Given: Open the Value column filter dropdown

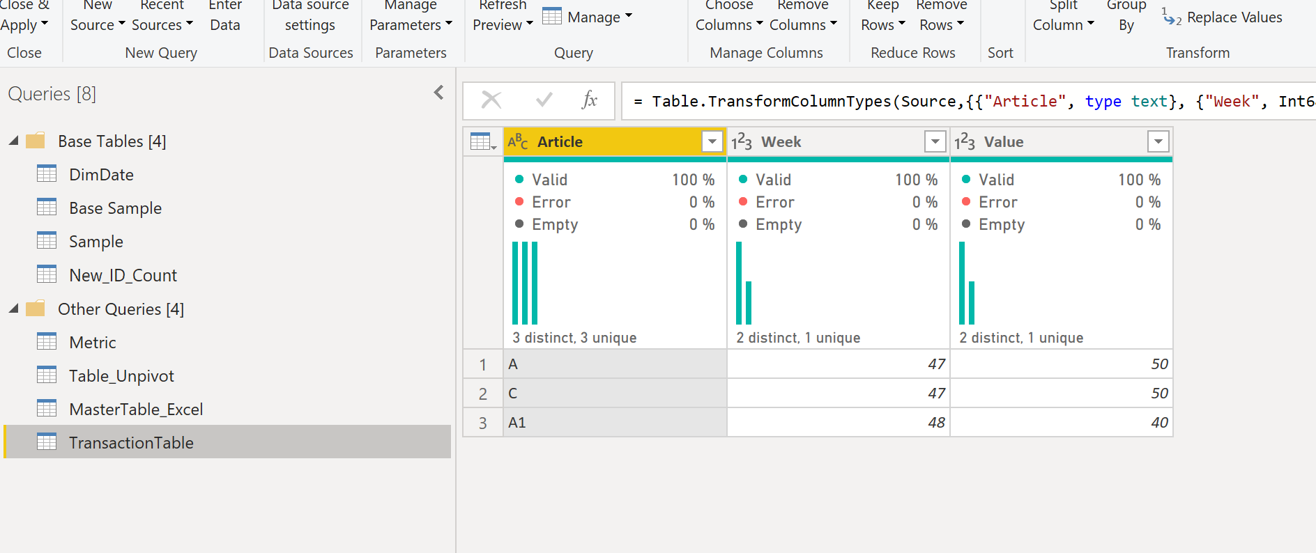Looking at the screenshot, I should (1158, 141).
